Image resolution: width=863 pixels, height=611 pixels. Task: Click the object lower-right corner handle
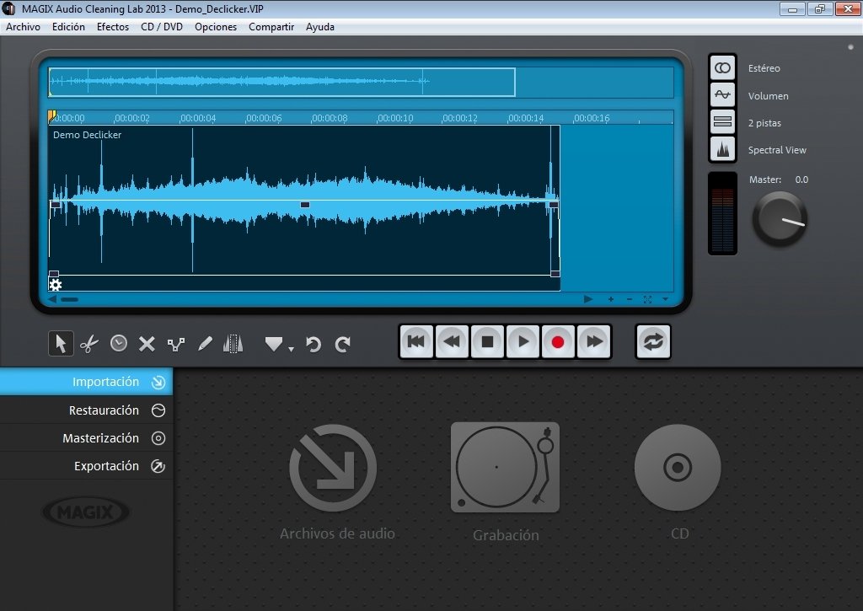point(555,274)
